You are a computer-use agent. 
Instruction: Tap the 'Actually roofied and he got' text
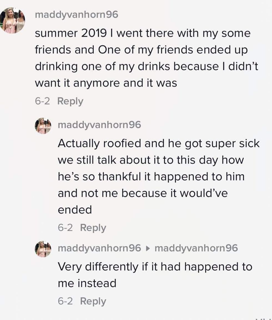pos(158,144)
